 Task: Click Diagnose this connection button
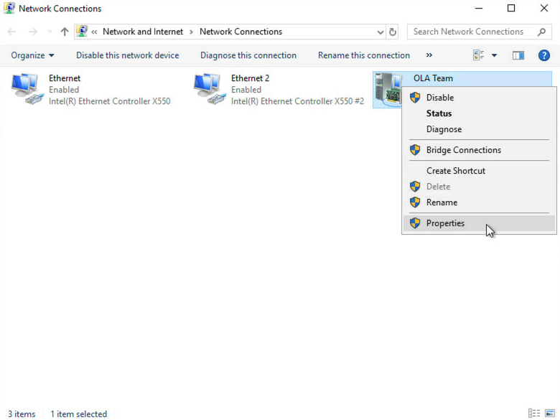(248, 55)
